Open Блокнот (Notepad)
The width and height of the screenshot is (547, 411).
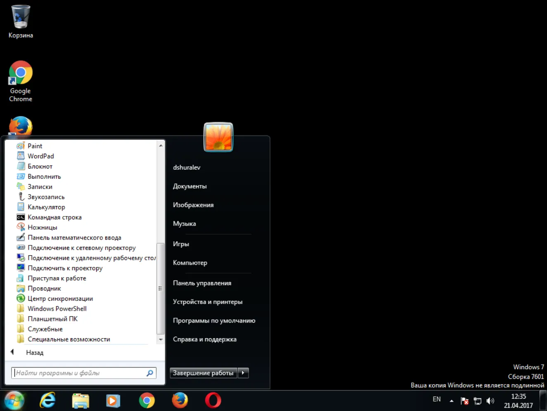point(35,166)
